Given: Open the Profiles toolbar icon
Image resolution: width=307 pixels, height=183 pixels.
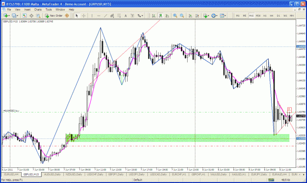Looking at the screenshot, I should point(14,16).
